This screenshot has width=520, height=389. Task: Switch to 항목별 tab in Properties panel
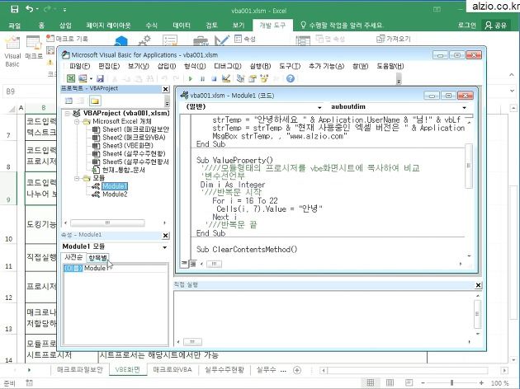click(98, 258)
